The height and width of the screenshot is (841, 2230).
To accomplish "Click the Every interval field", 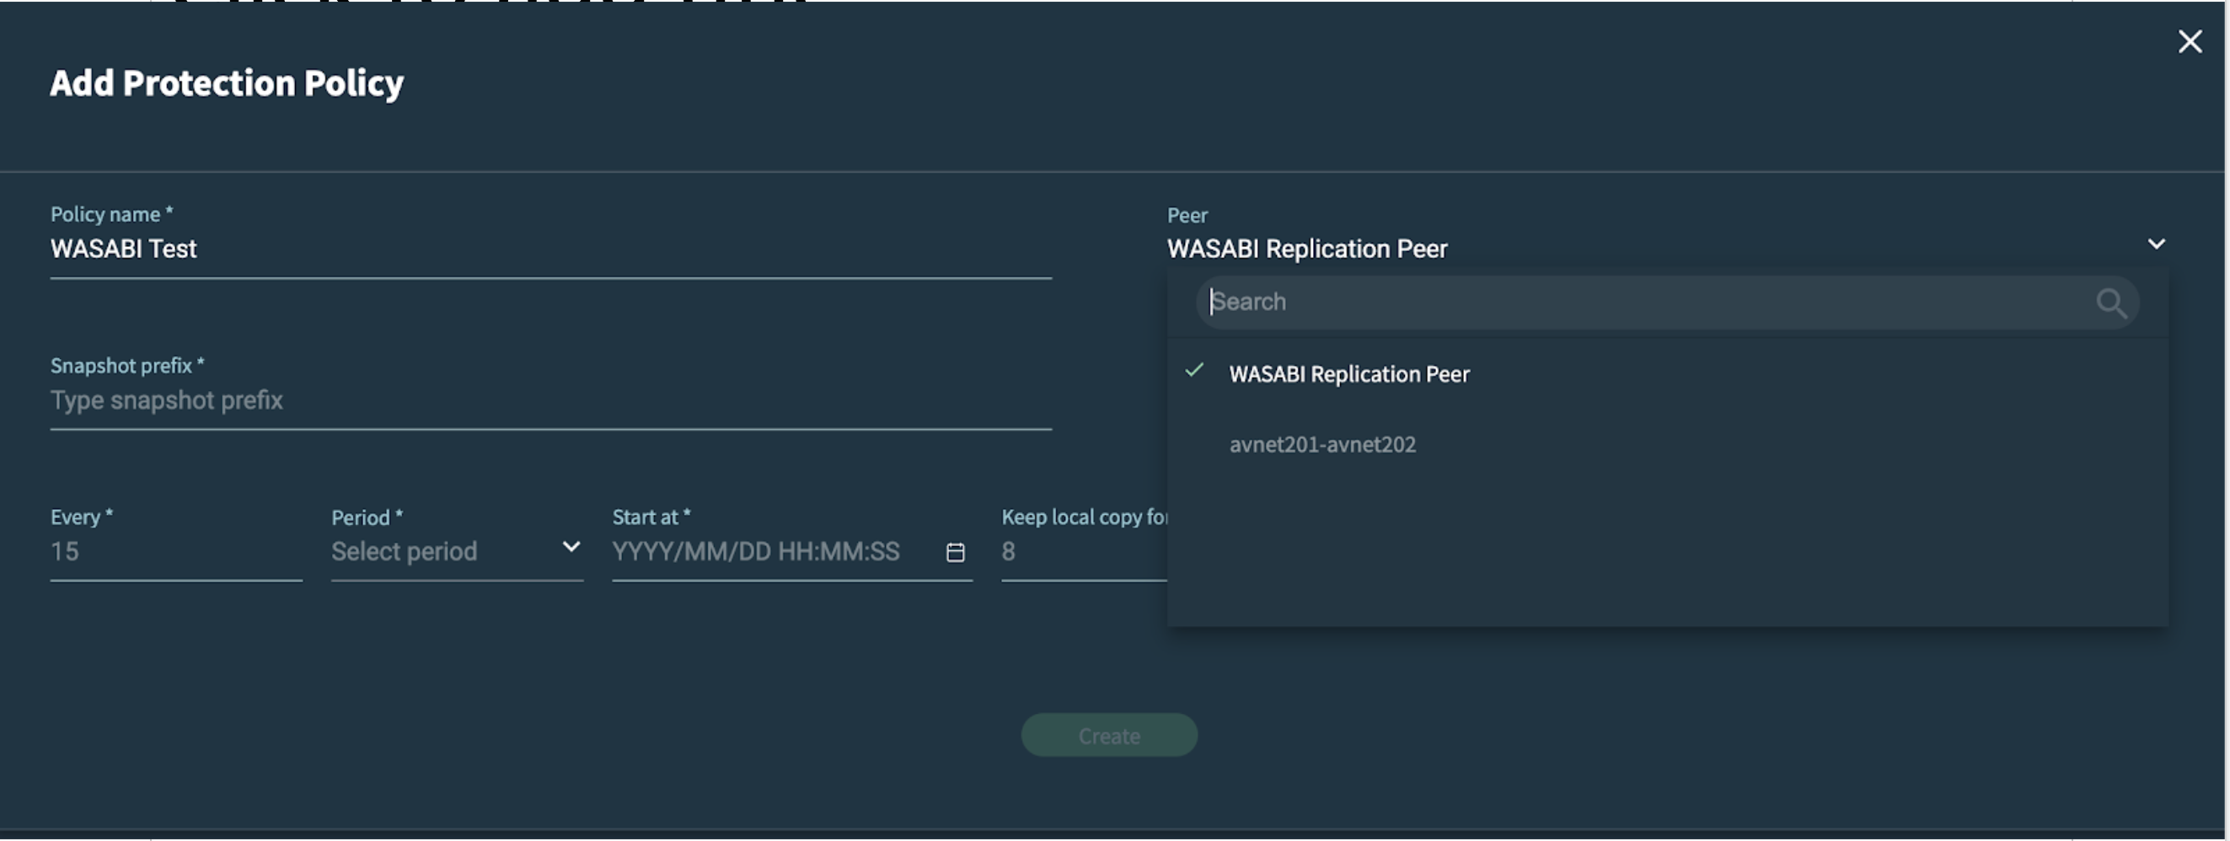I will click(x=176, y=551).
